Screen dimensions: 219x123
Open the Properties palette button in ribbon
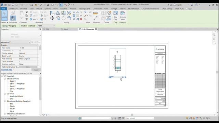(13, 18)
